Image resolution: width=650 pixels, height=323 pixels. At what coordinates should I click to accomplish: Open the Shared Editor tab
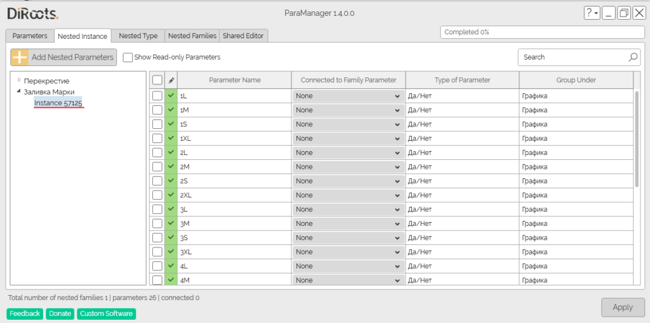(x=244, y=36)
